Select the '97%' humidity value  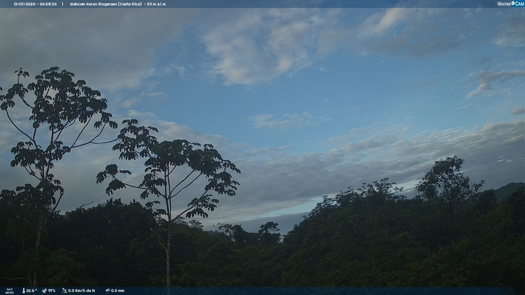(52, 291)
